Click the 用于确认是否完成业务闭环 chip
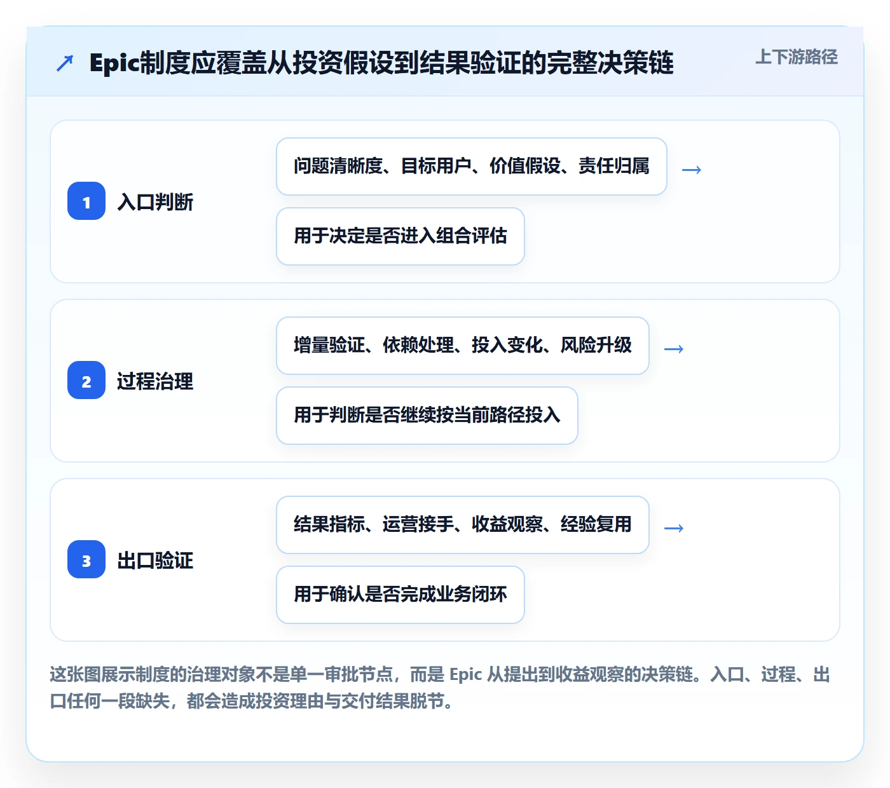 (x=400, y=595)
